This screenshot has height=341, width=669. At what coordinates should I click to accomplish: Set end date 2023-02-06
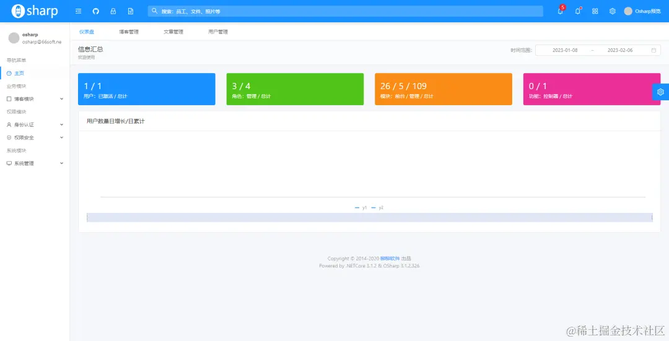tap(620, 50)
